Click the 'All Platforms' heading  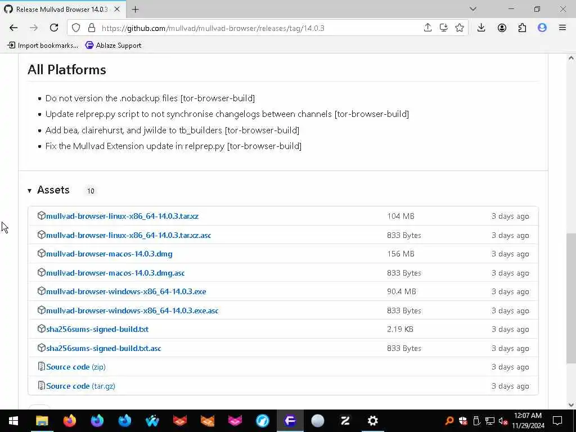point(67,70)
